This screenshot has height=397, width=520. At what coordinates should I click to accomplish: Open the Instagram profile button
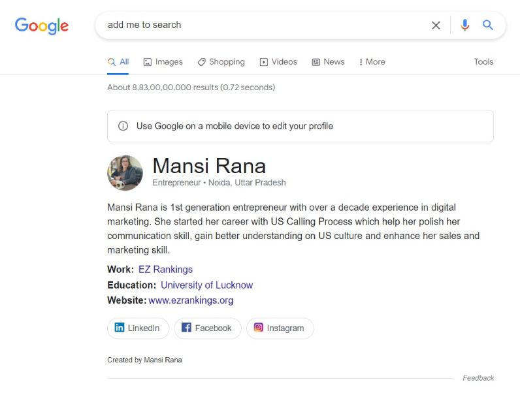(279, 328)
